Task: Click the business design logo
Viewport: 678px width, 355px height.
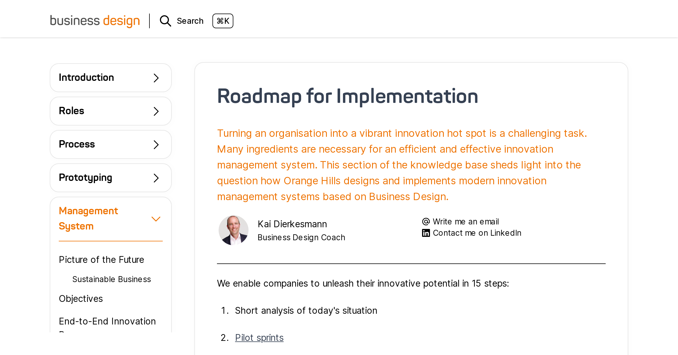Action: point(95,20)
